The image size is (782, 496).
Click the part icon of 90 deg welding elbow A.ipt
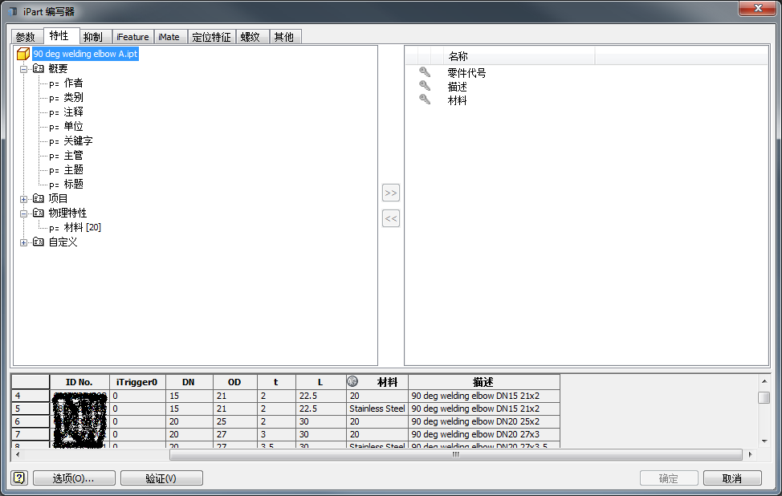coord(23,55)
